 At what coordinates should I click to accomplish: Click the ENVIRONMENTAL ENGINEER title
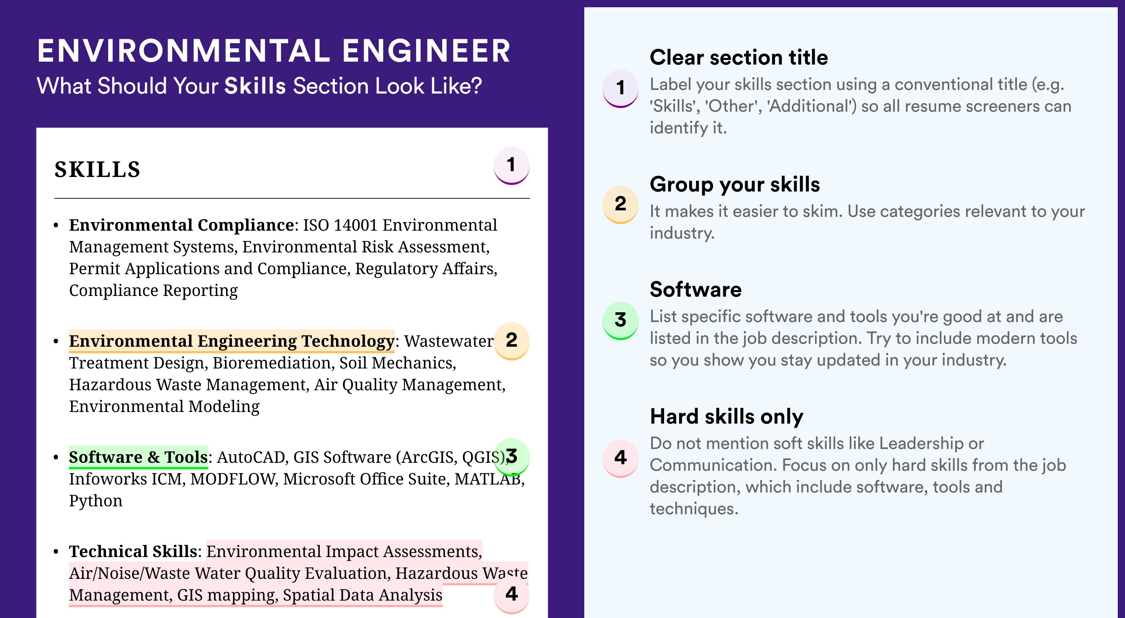tap(274, 51)
